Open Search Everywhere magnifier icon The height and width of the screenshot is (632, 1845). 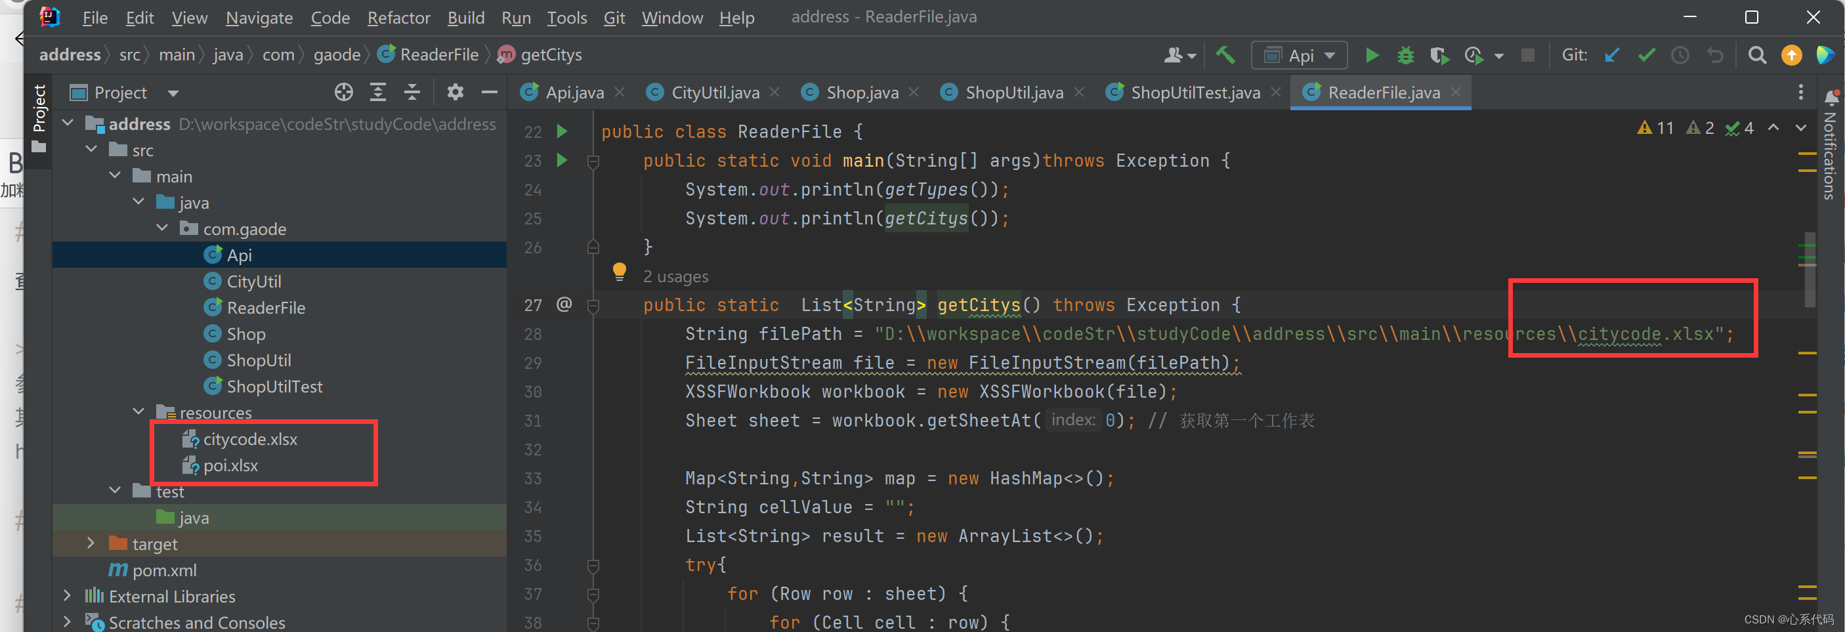click(1756, 55)
